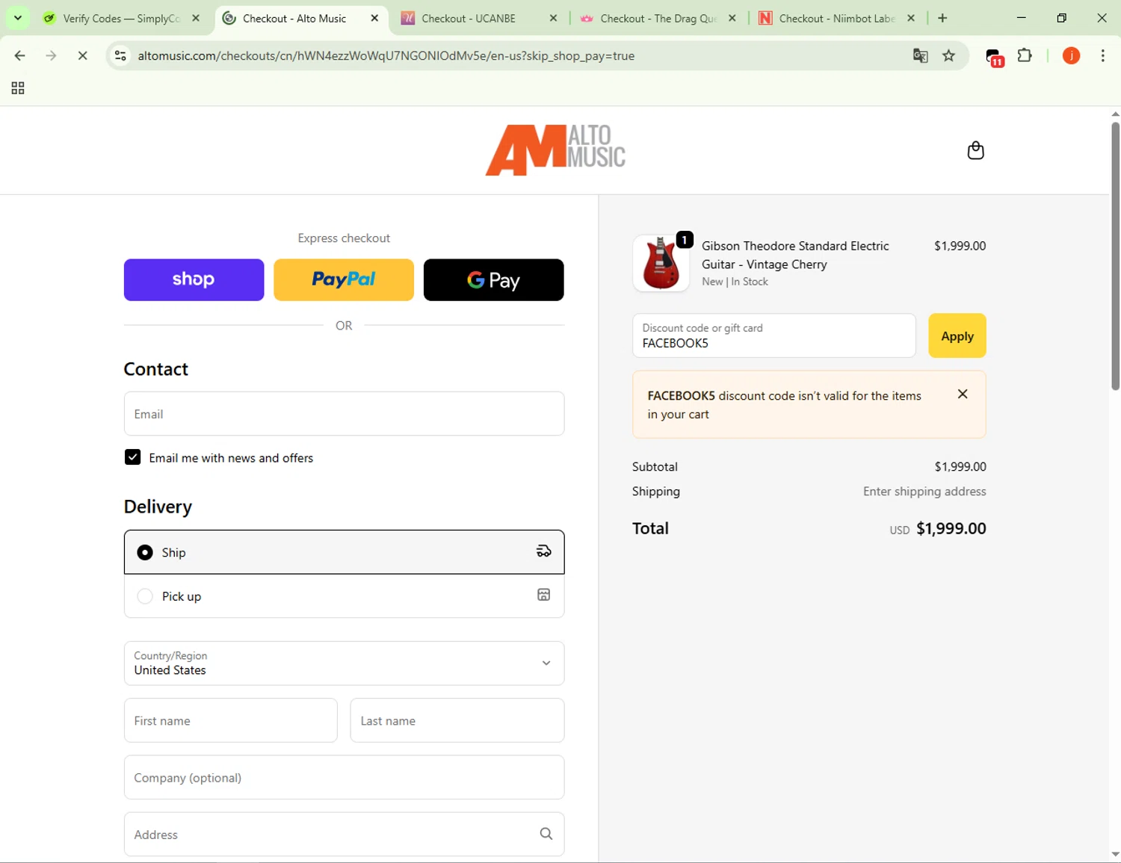Click the URL in the address bar
The image size is (1121, 863).
click(386, 56)
